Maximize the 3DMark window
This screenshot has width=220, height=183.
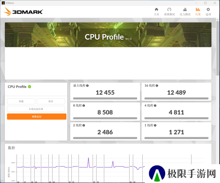[205, 3]
